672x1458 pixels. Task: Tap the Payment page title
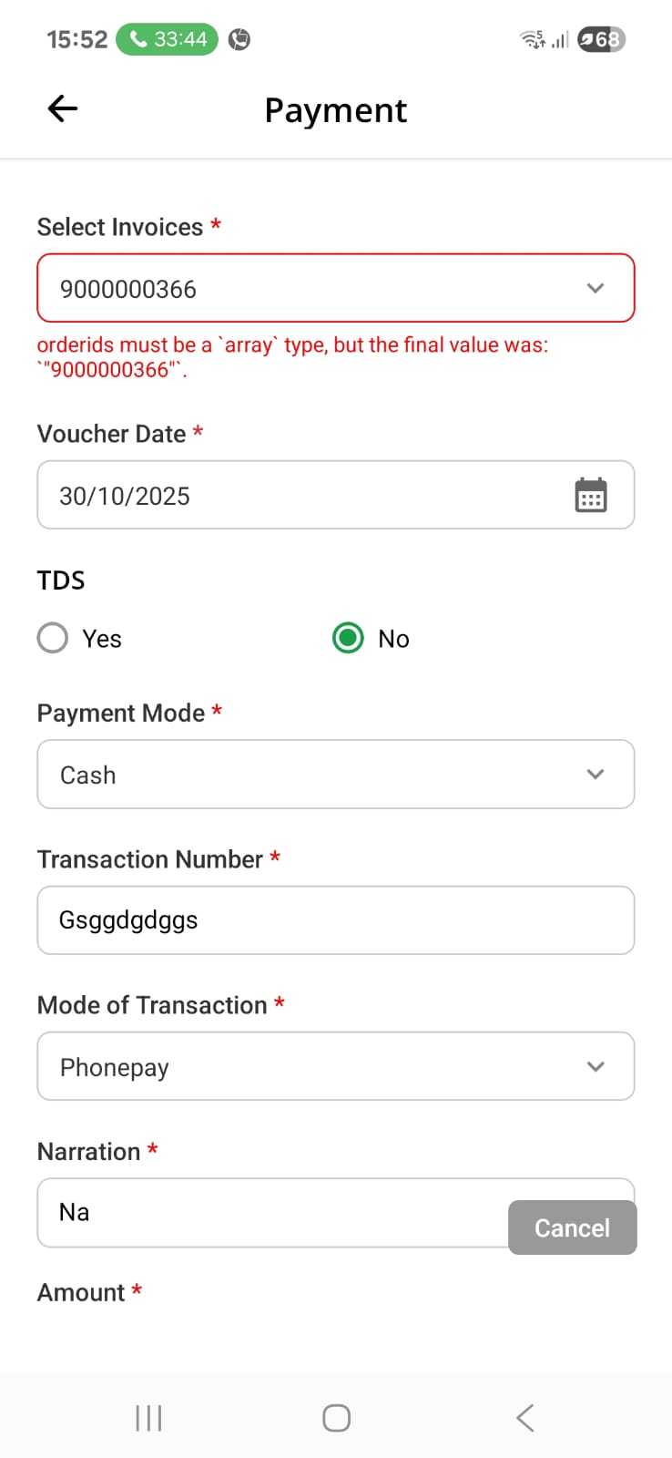[335, 110]
